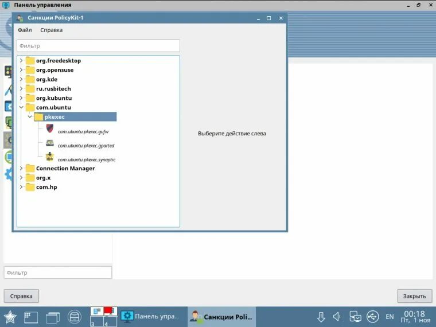Click the pkexec folder icon
Screen dimensions: 436x327
(38, 117)
